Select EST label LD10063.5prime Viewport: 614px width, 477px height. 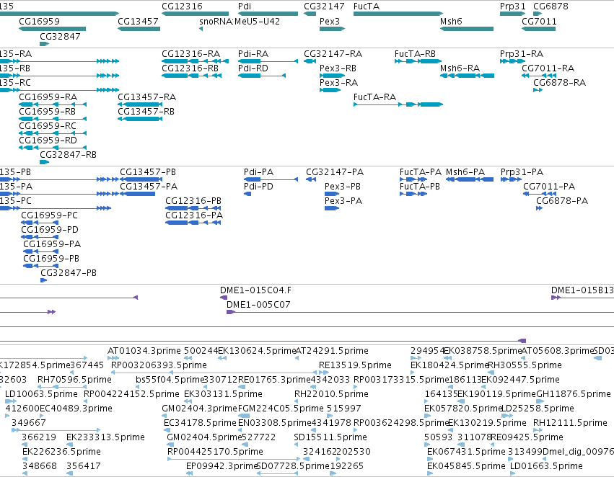(x=41, y=394)
